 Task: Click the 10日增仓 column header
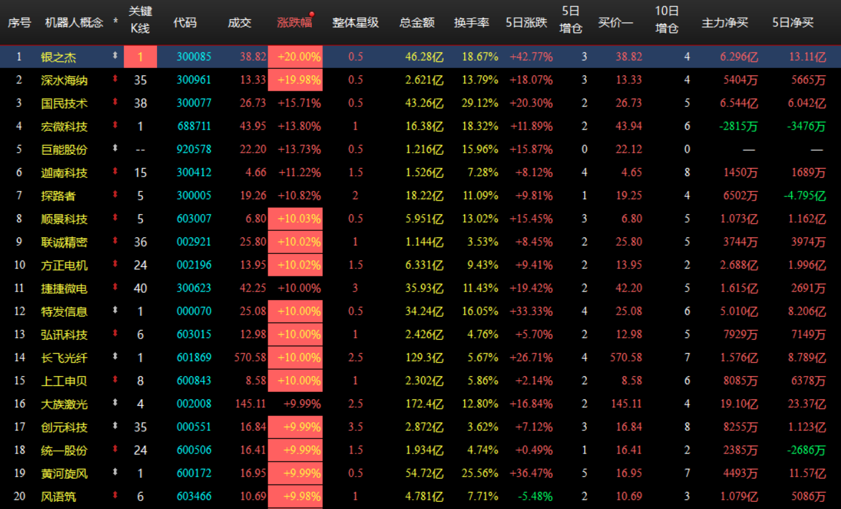coord(667,20)
